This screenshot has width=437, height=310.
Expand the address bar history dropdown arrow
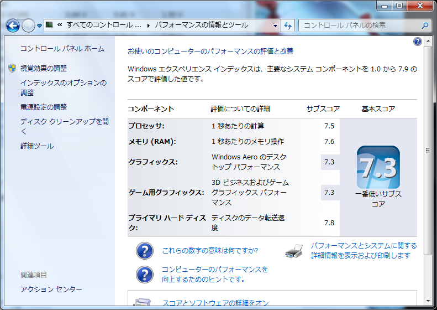(275, 25)
